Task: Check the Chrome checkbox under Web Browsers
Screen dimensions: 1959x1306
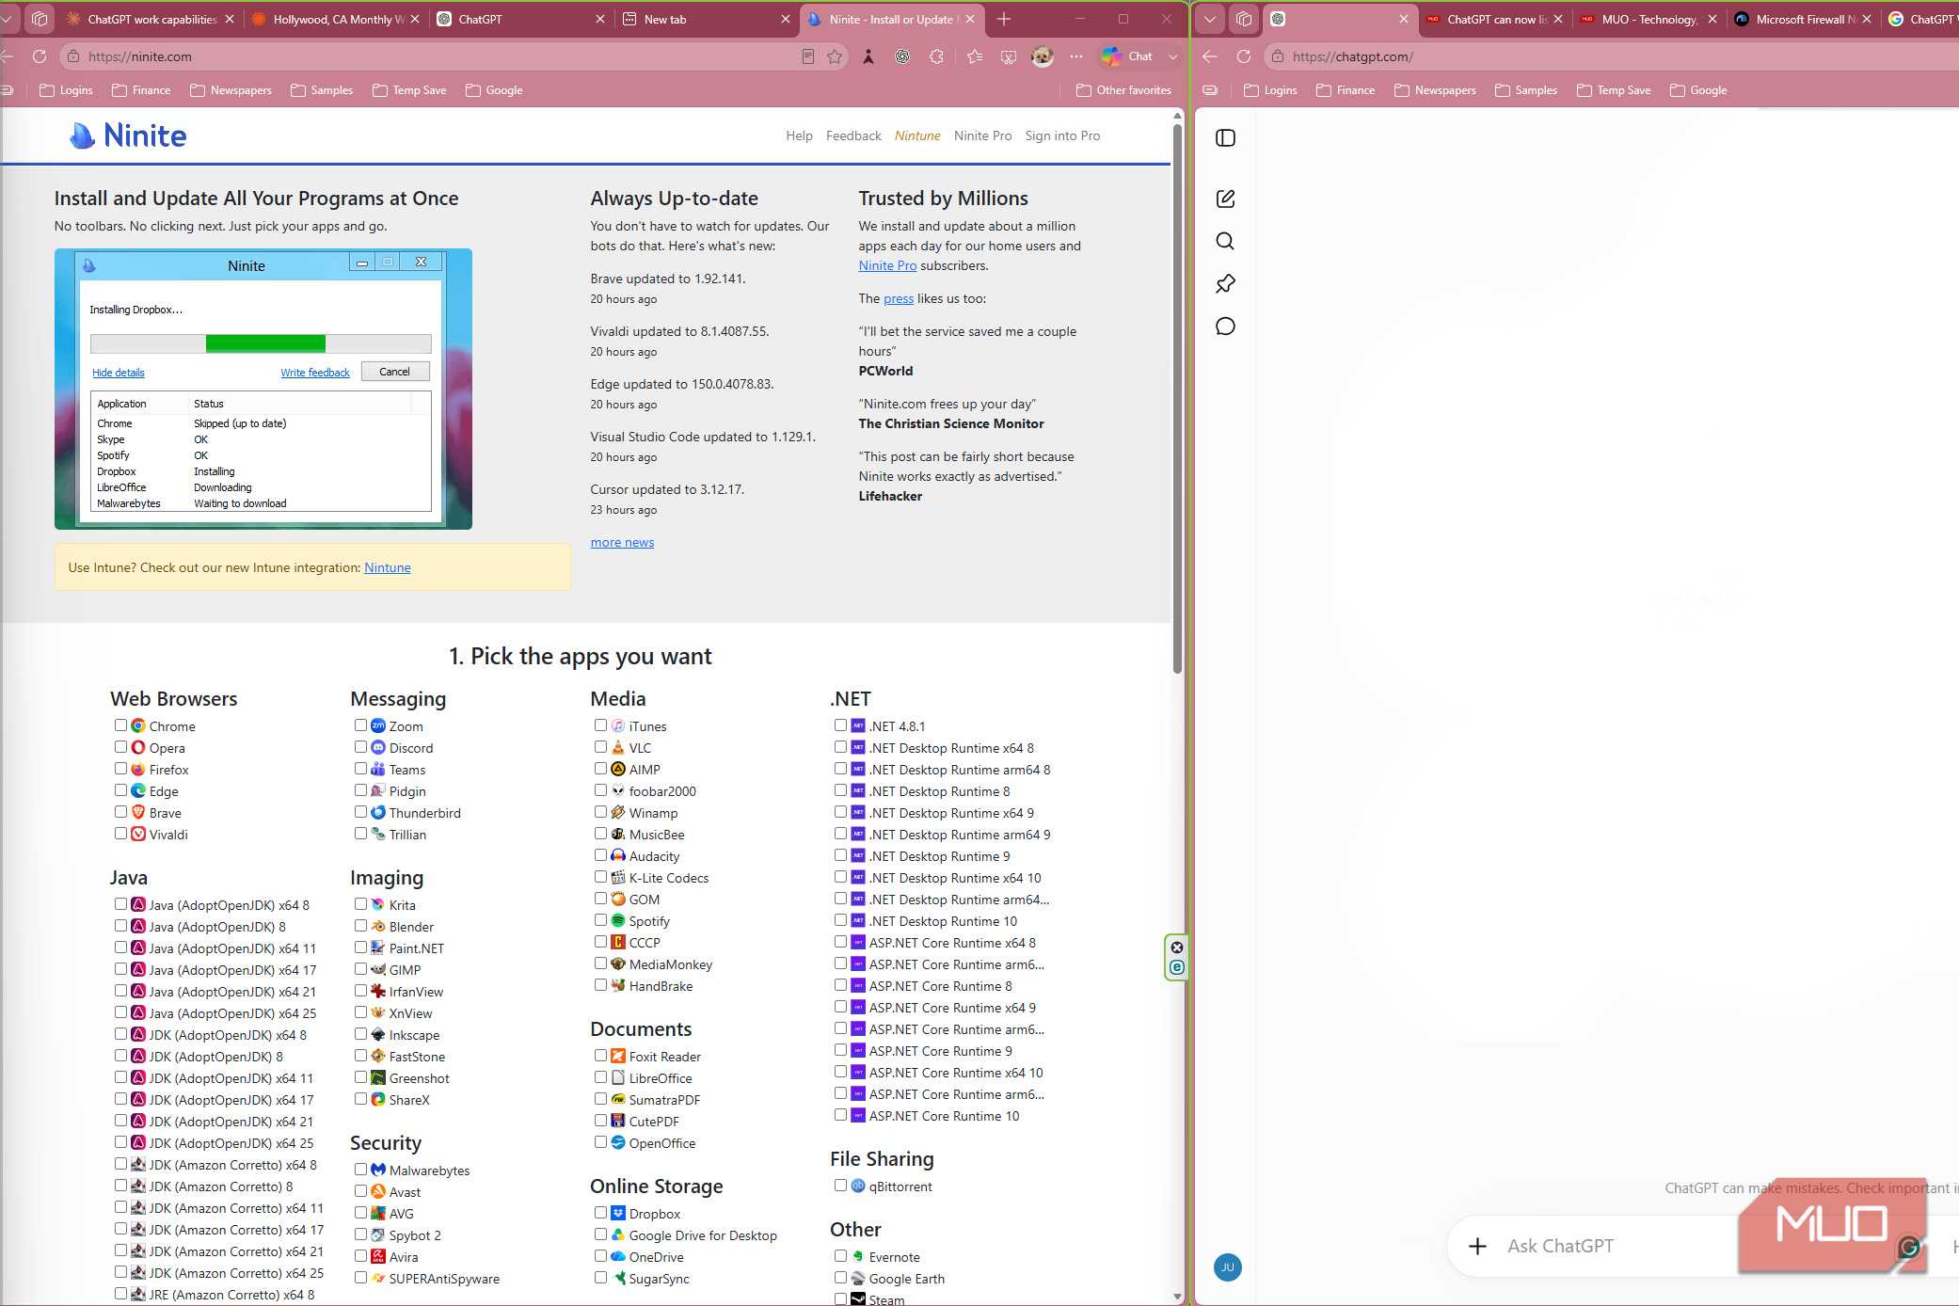Action: point(120,725)
